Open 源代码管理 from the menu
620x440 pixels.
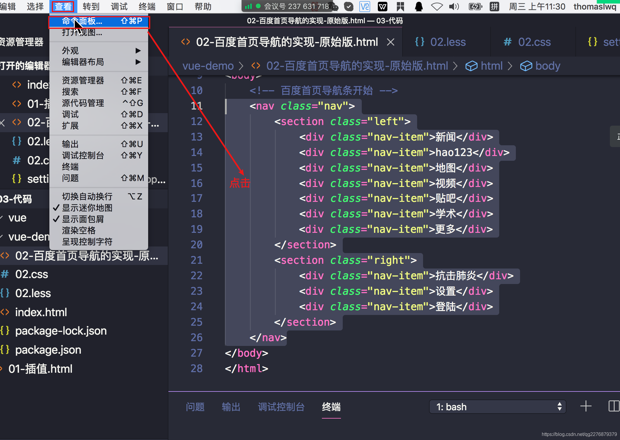click(99, 103)
